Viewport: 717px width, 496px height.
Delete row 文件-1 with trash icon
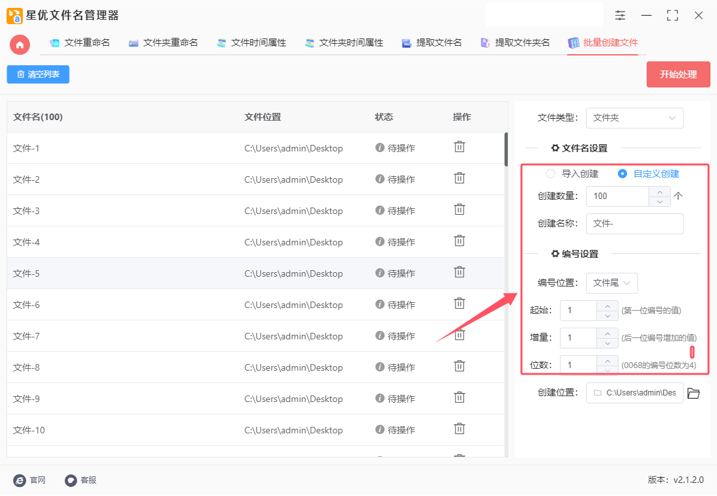459,147
